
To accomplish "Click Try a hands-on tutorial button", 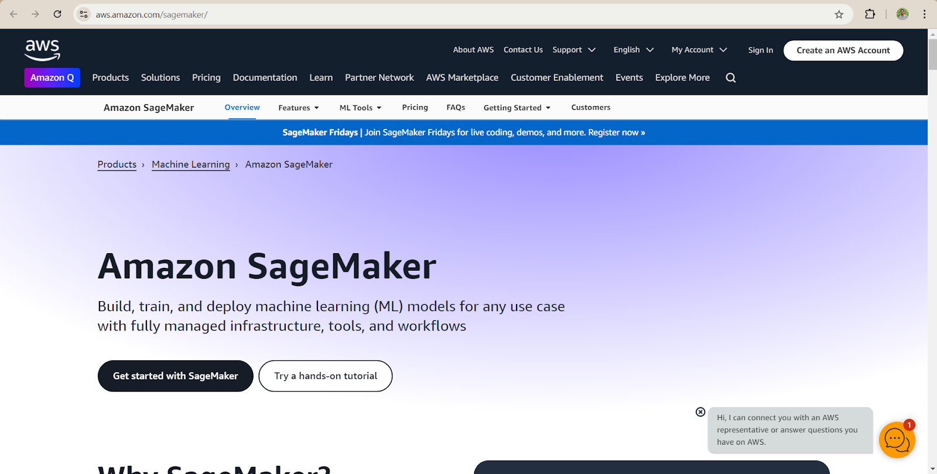I will (x=326, y=376).
